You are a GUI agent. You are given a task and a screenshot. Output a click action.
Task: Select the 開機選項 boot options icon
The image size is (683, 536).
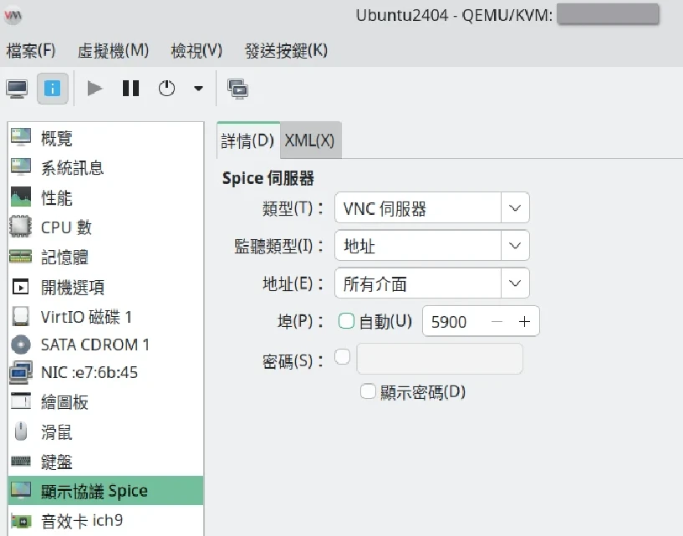pyautogui.click(x=20, y=287)
